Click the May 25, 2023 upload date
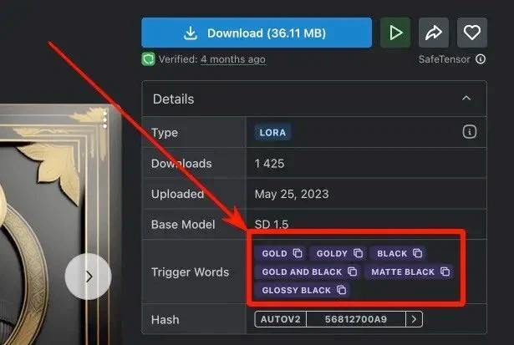514x345 pixels. (292, 194)
